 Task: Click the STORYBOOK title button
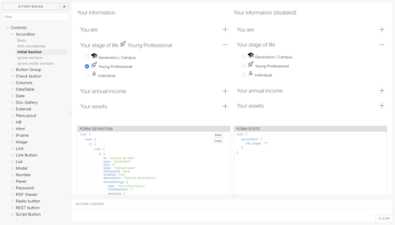click(31, 7)
